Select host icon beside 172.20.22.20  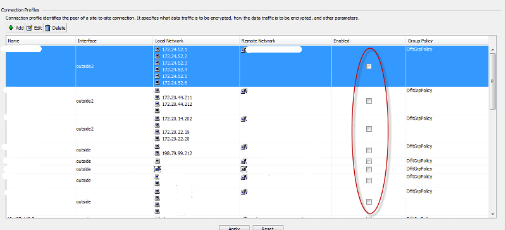[x=157, y=139]
